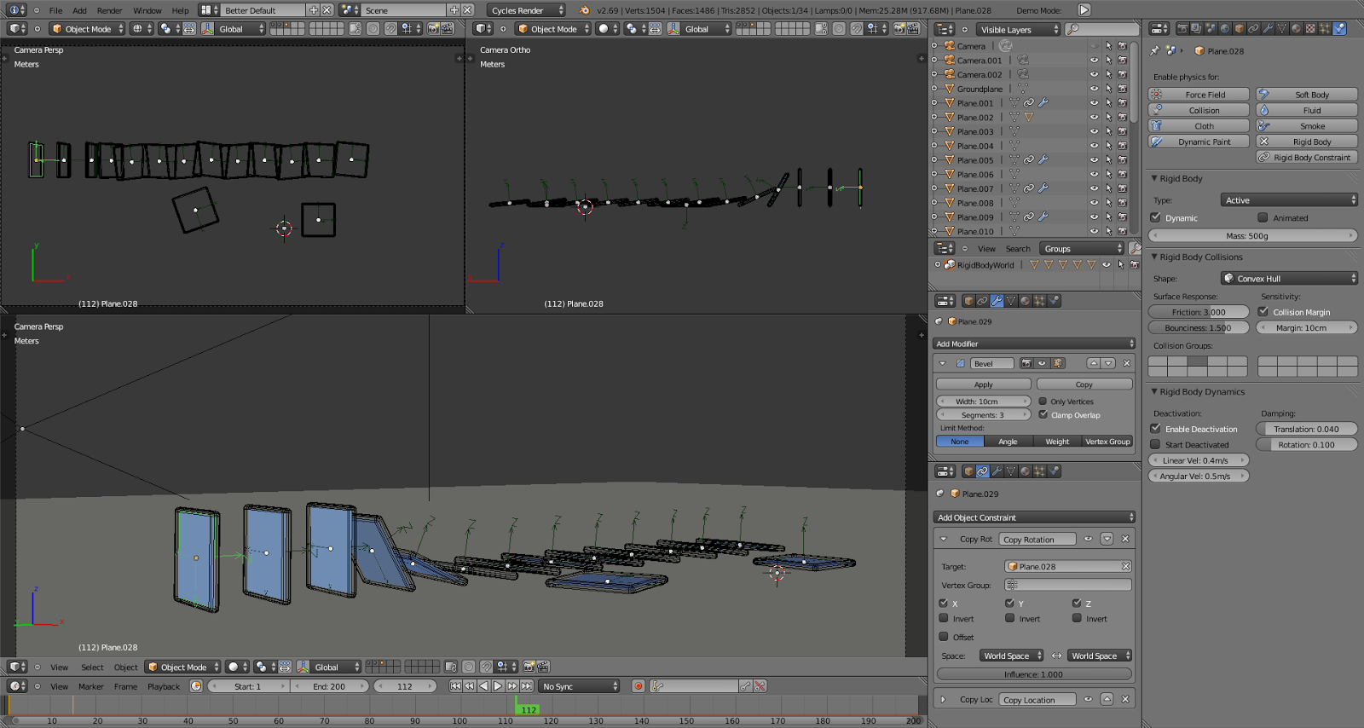Viewport: 1364px width, 728px height.
Task: Enable the Animated checkbox
Action: point(1263,217)
